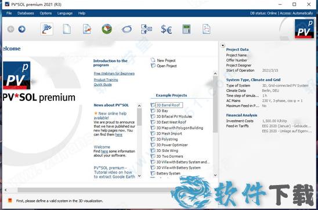Choose Open Project
This screenshot has width=318, height=210.
pos(167,66)
